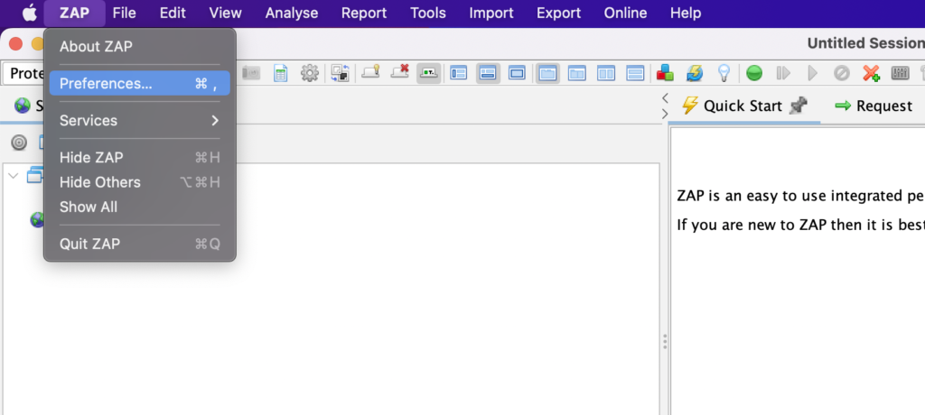
Task: Close the ZAP application menu in menu bar
Action: coord(74,13)
